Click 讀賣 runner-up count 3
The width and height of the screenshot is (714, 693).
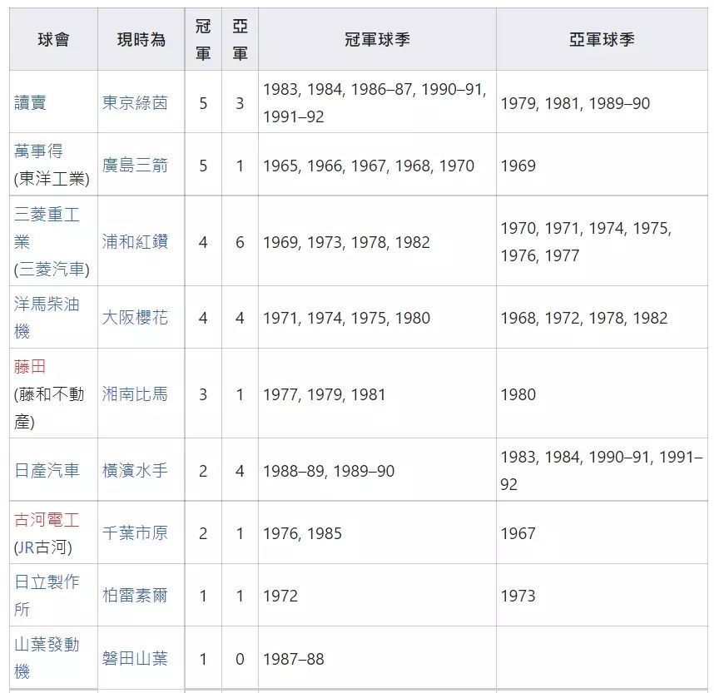(x=240, y=102)
